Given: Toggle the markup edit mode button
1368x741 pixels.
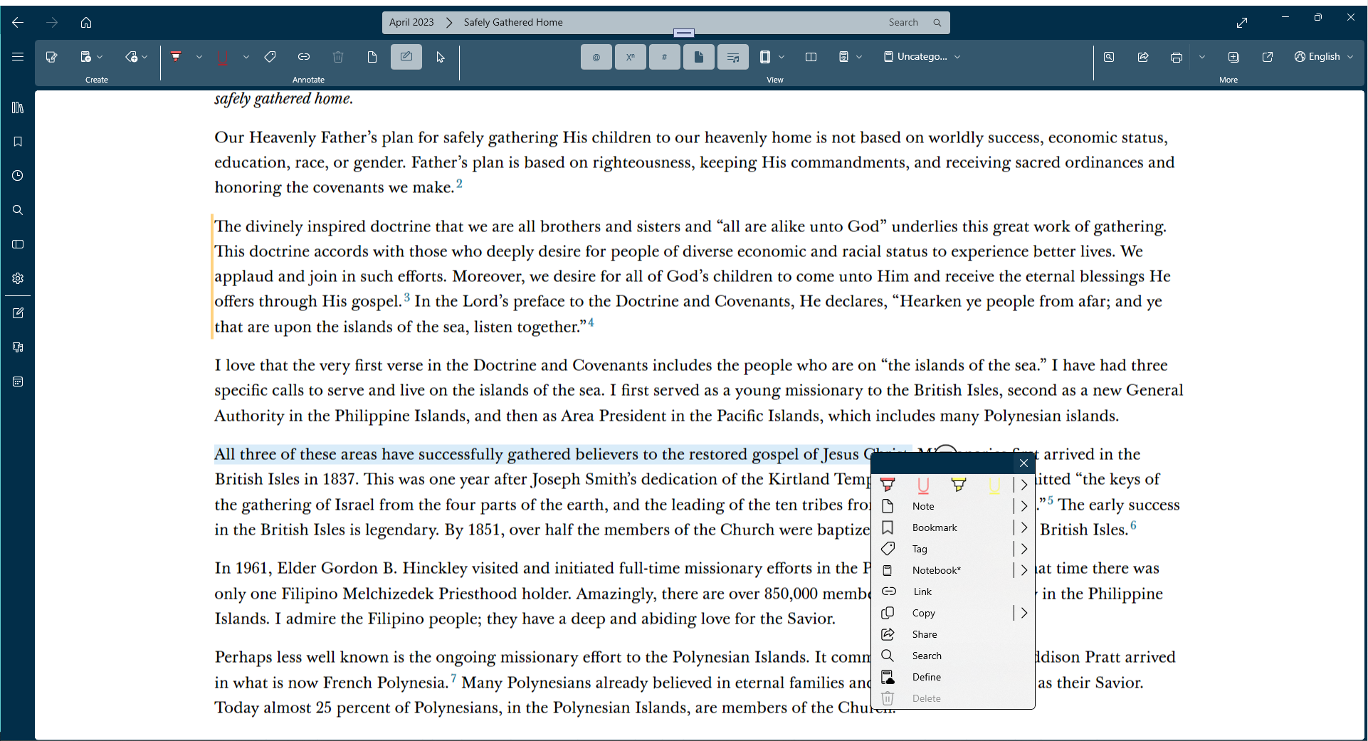Looking at the screenshot, I should point(406,57).
